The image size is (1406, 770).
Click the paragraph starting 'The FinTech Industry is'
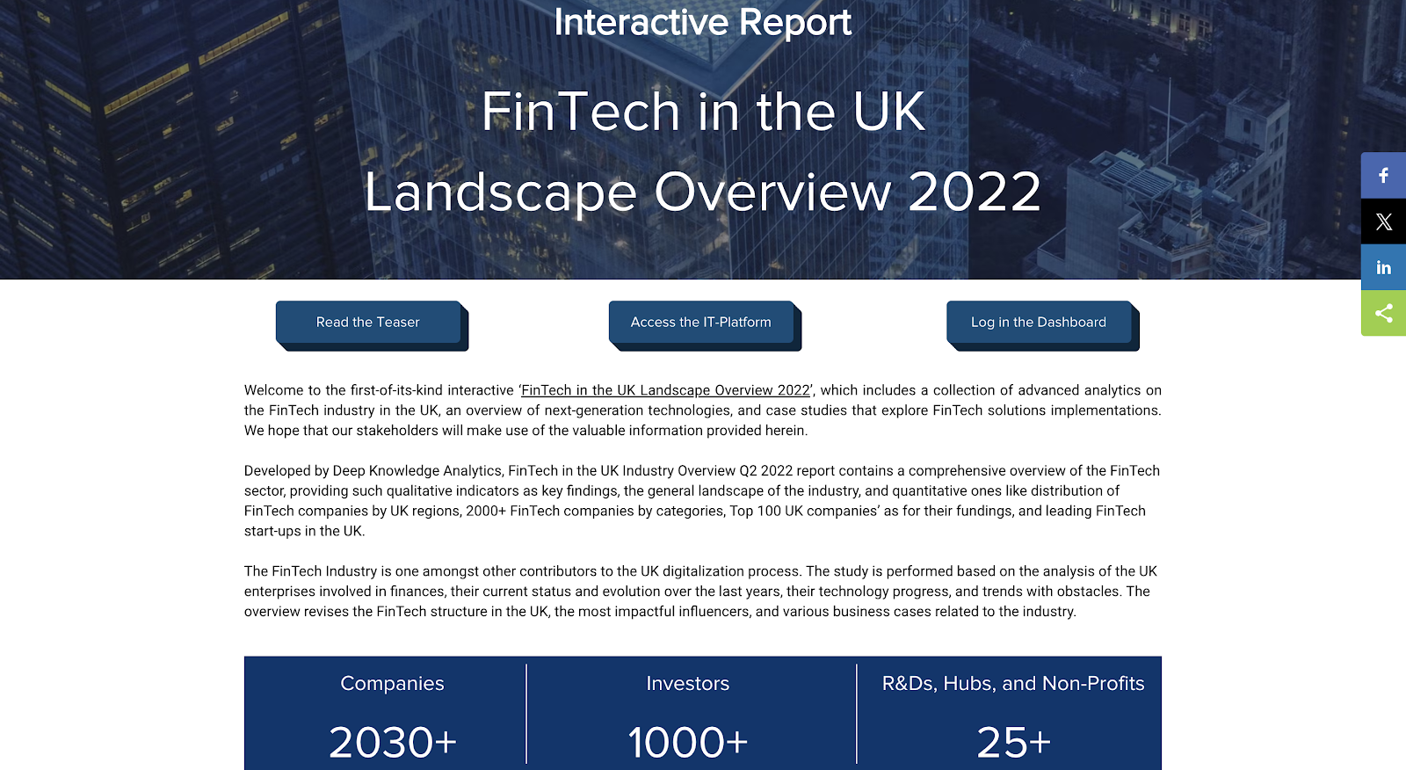click(701, 592)
